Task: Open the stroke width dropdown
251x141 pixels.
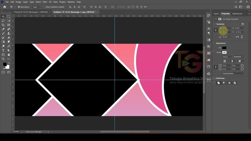Action: (231, 57)
